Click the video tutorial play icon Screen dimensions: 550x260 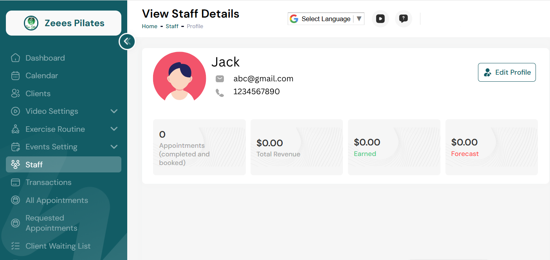(x=380, y=18)
